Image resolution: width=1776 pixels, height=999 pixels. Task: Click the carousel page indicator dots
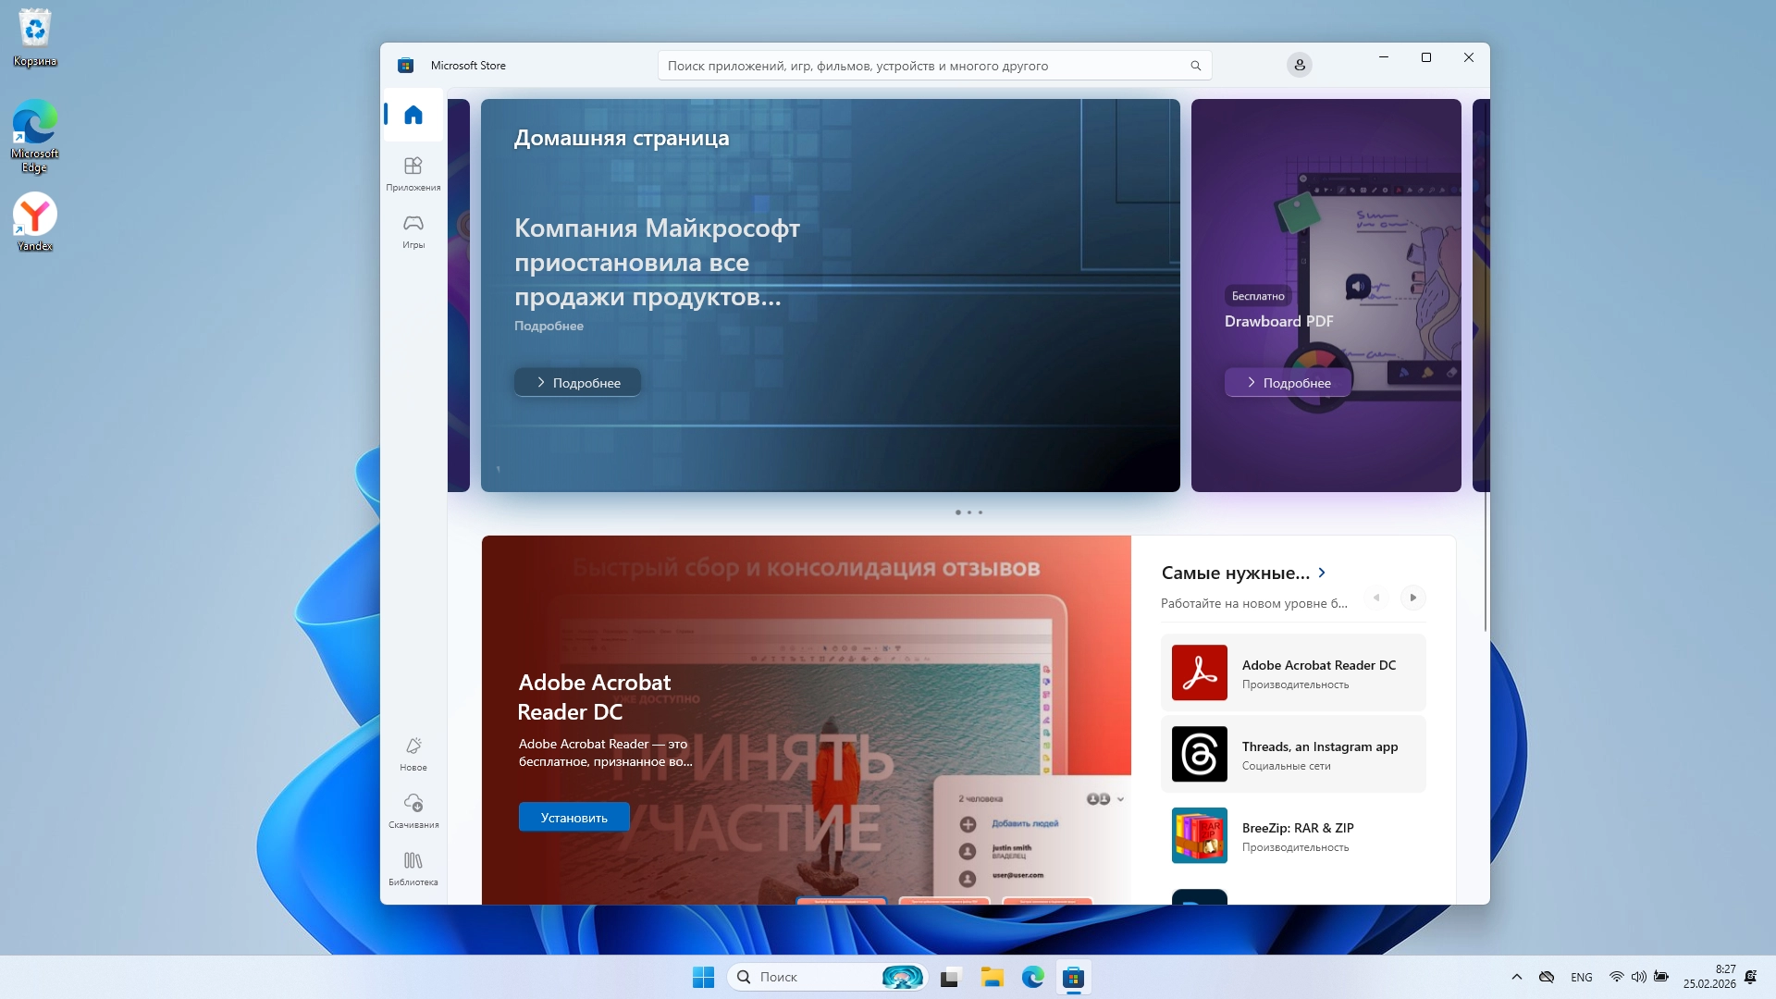coord(968,512)
